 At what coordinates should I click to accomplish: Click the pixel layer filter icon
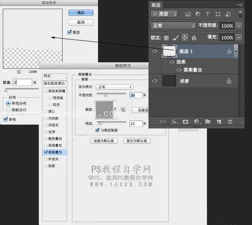[x=188, y=14]
